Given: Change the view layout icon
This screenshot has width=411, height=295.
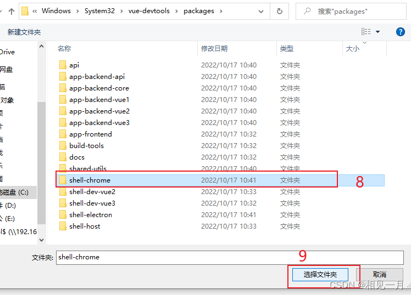Looking at the screenshot, I should [x=366, y=32].
